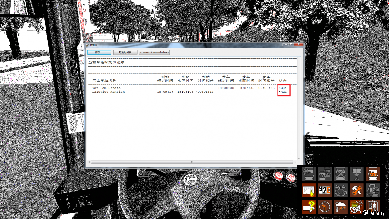Click the 18:08:06 actual arrival time
Viewport: 389px width, 219px height.
tap(186, 92)
